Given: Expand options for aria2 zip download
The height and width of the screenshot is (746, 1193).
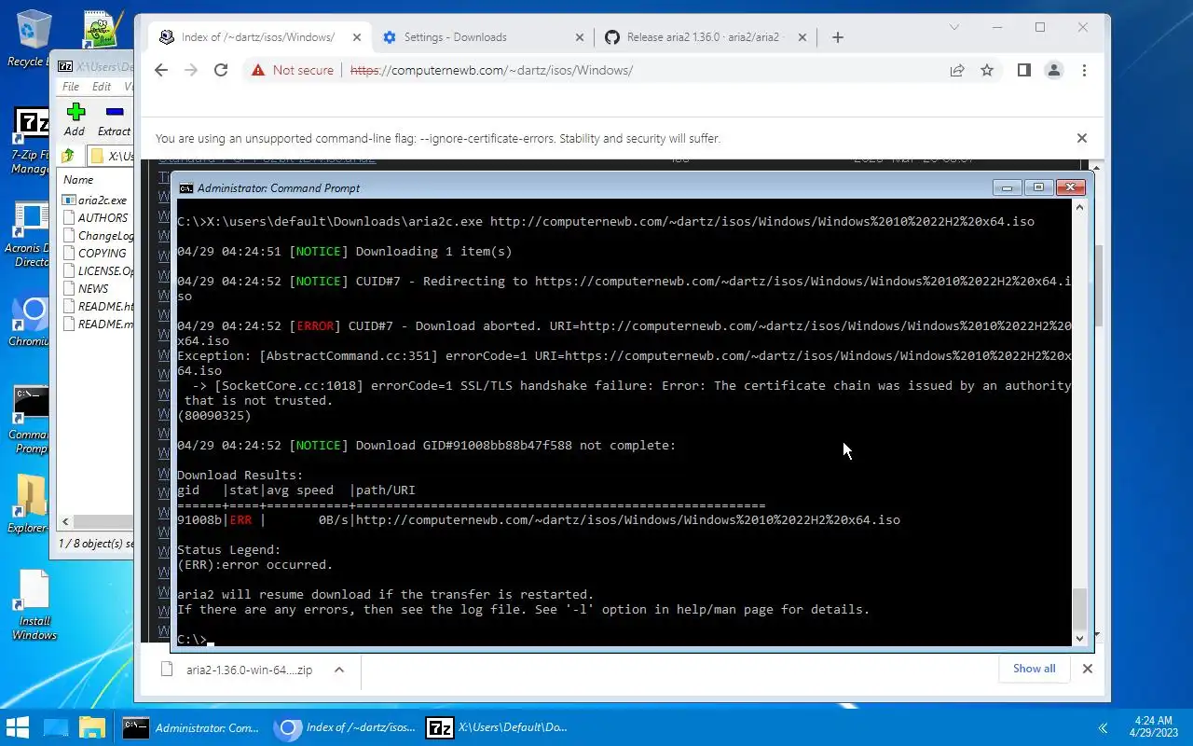Looking at the screenshot, I should [x=339, y=670].
